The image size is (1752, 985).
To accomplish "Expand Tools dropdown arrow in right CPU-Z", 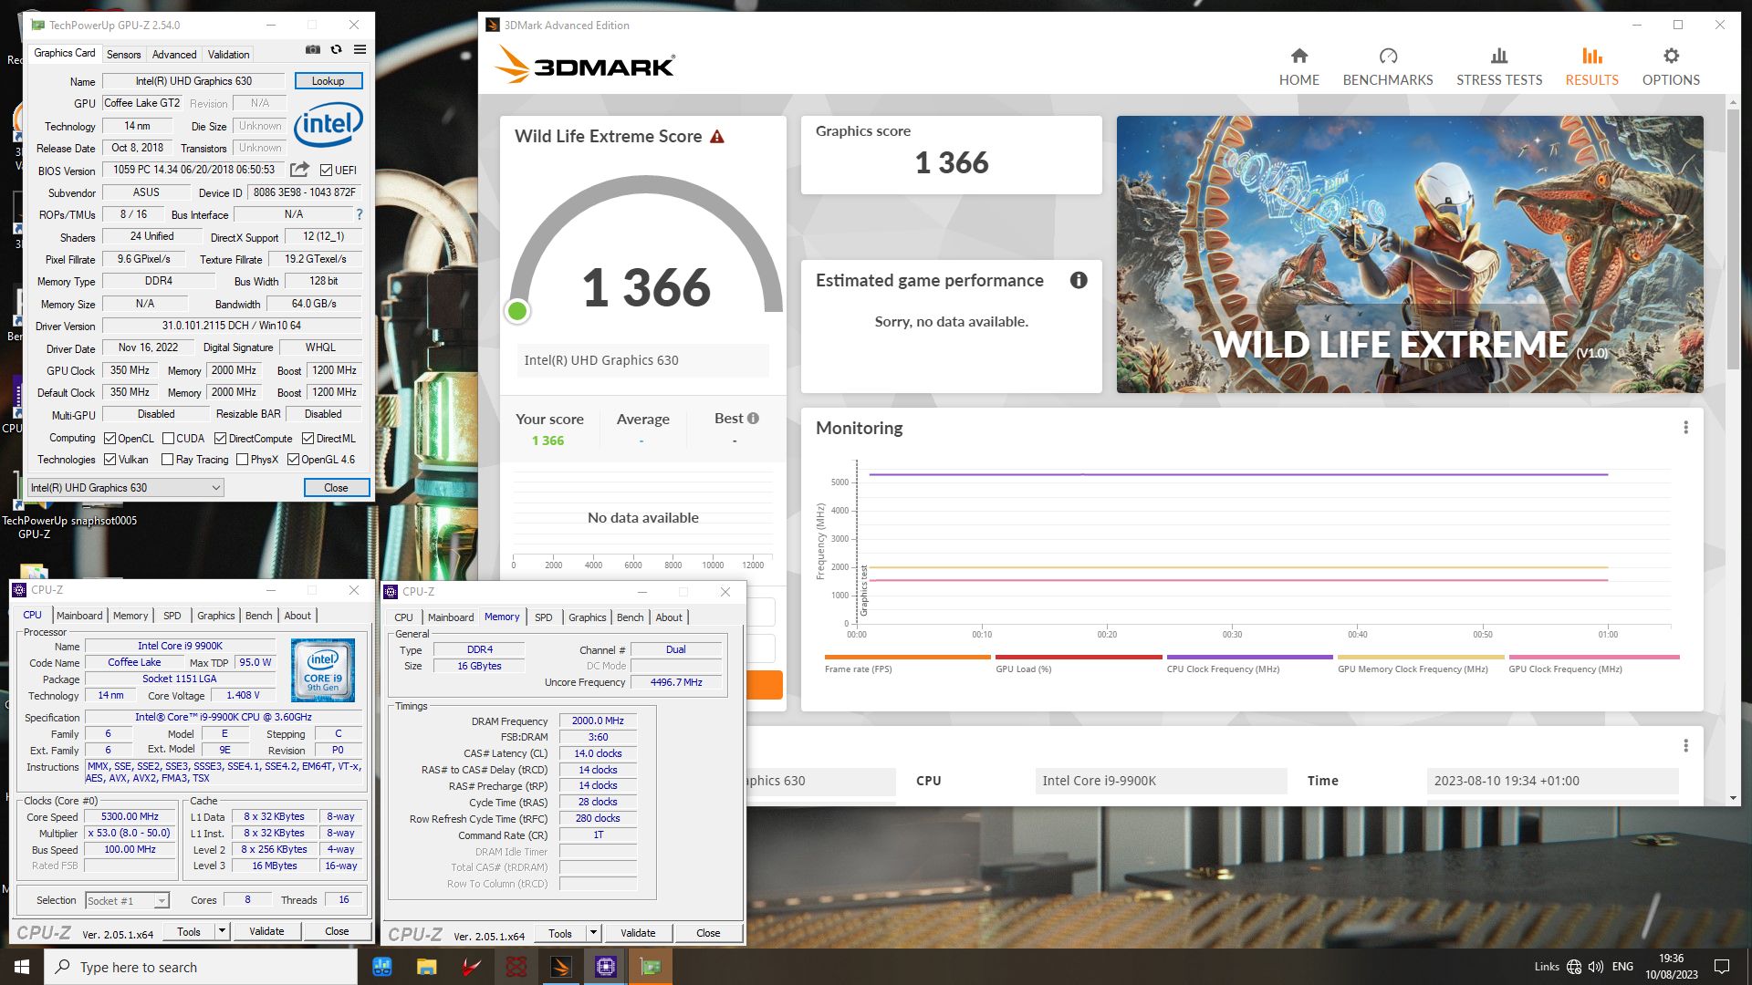I will [x=593, y=933].
